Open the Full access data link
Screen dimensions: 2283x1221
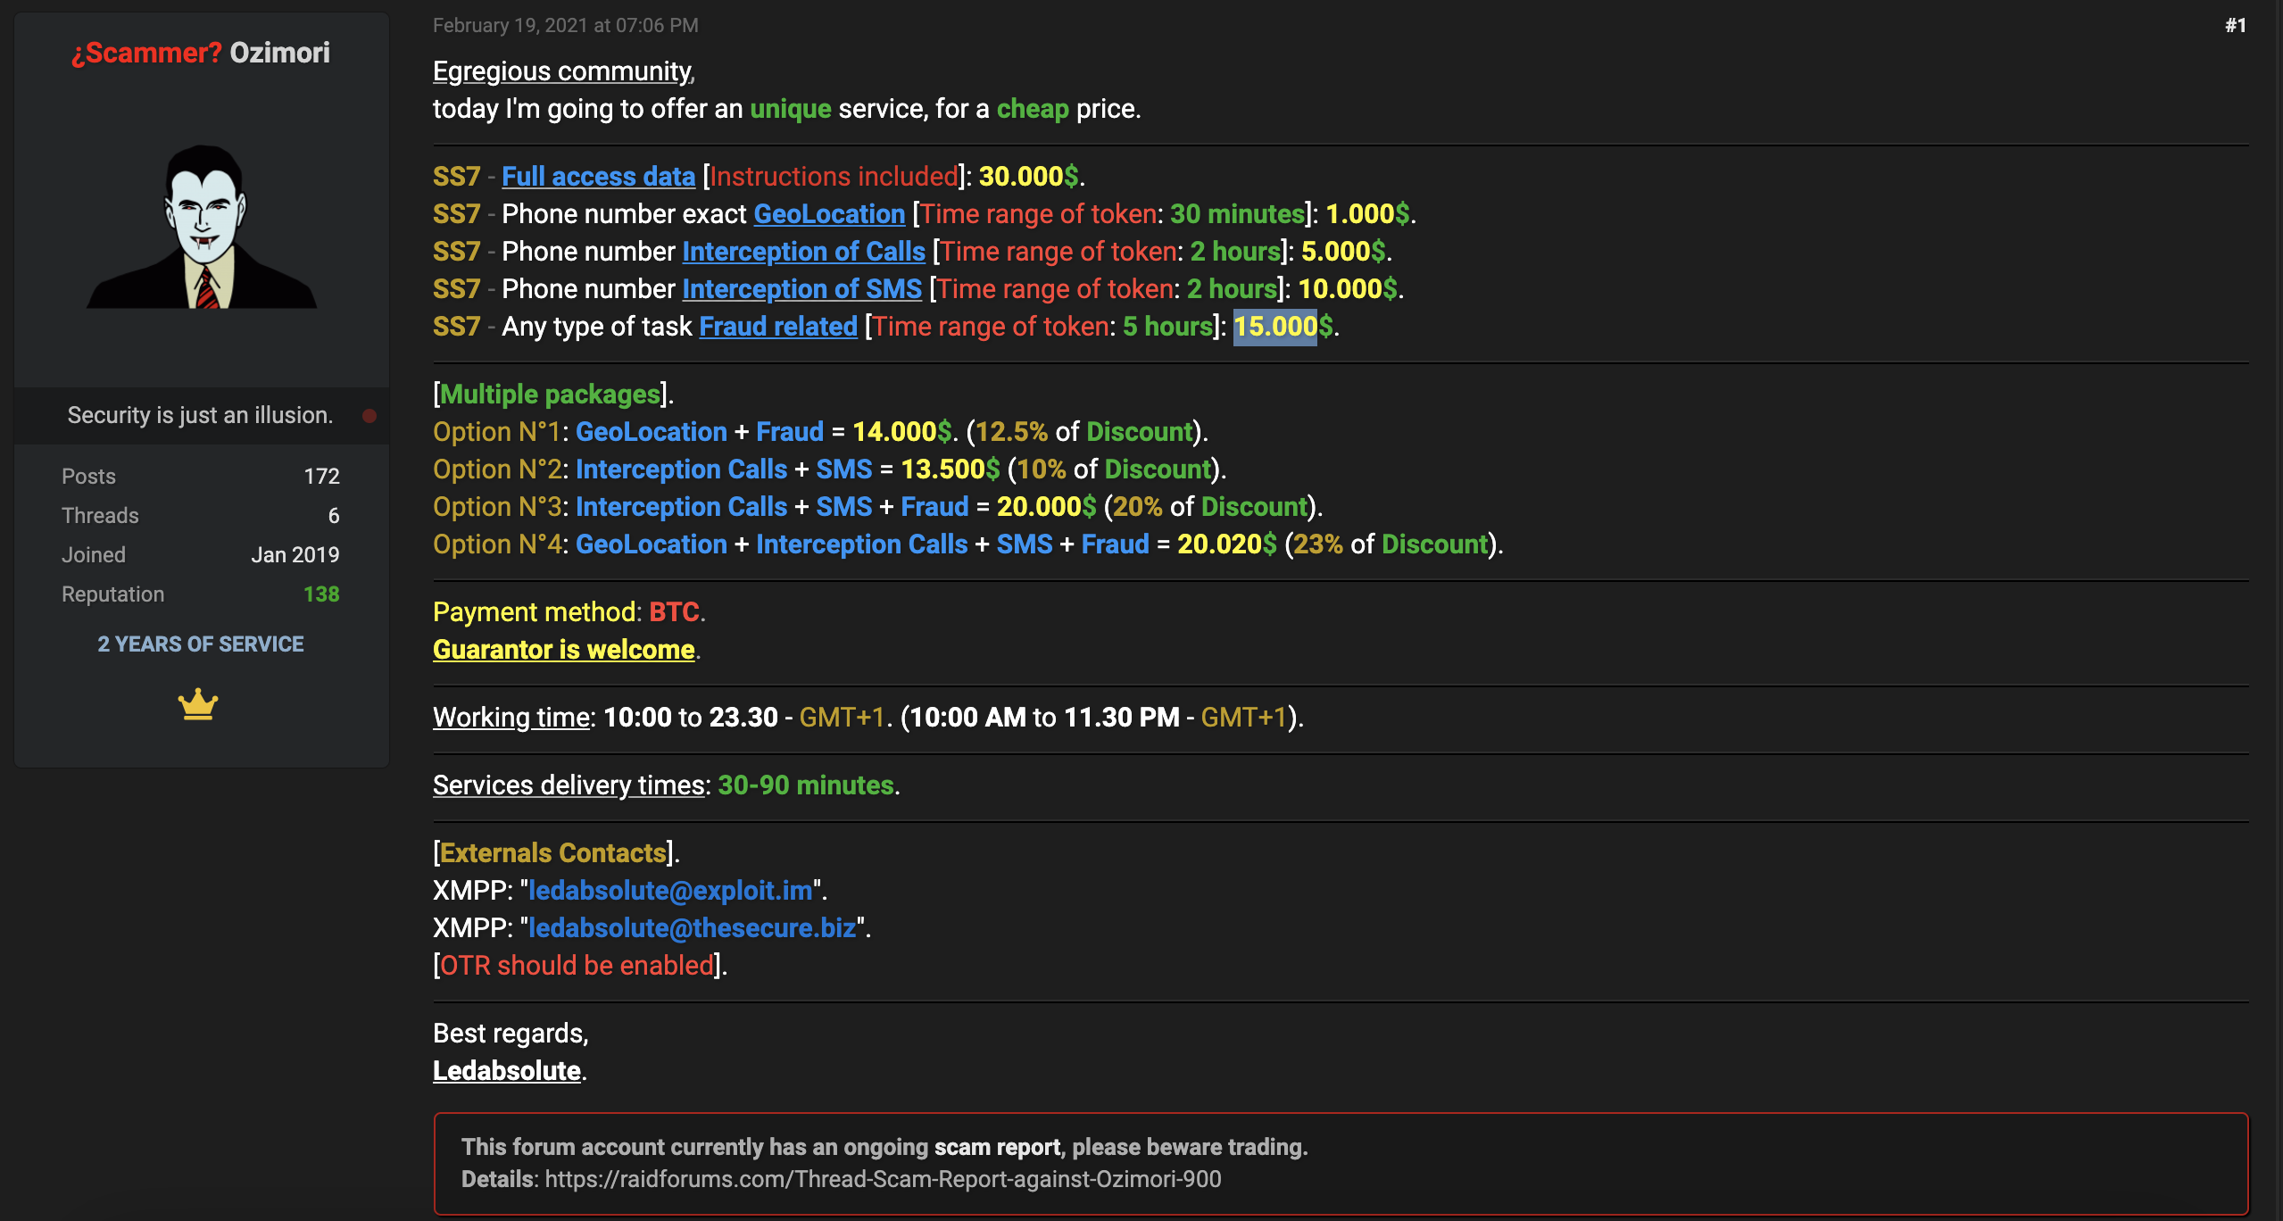pyautogui.click(x=598, y=177)
